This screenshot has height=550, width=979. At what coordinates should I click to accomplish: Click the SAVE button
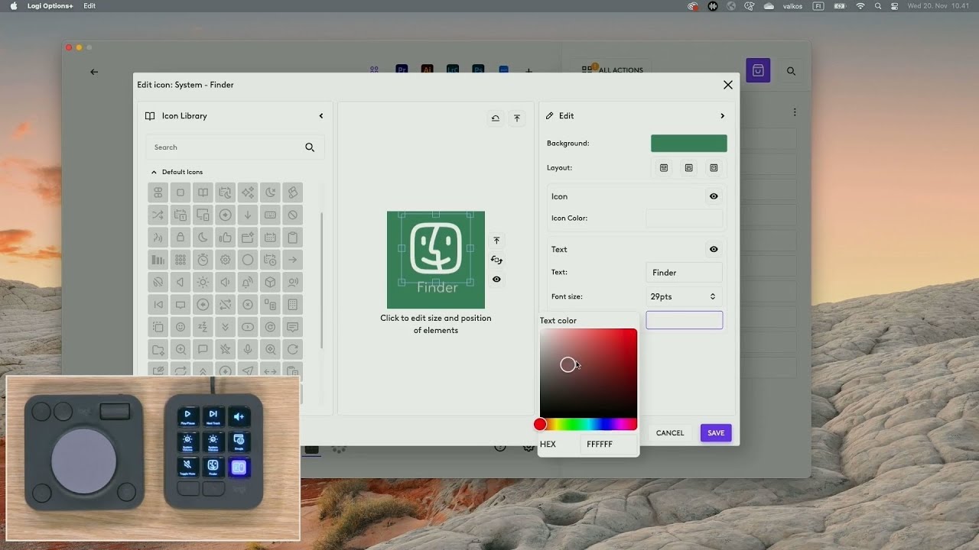point(716,433)
